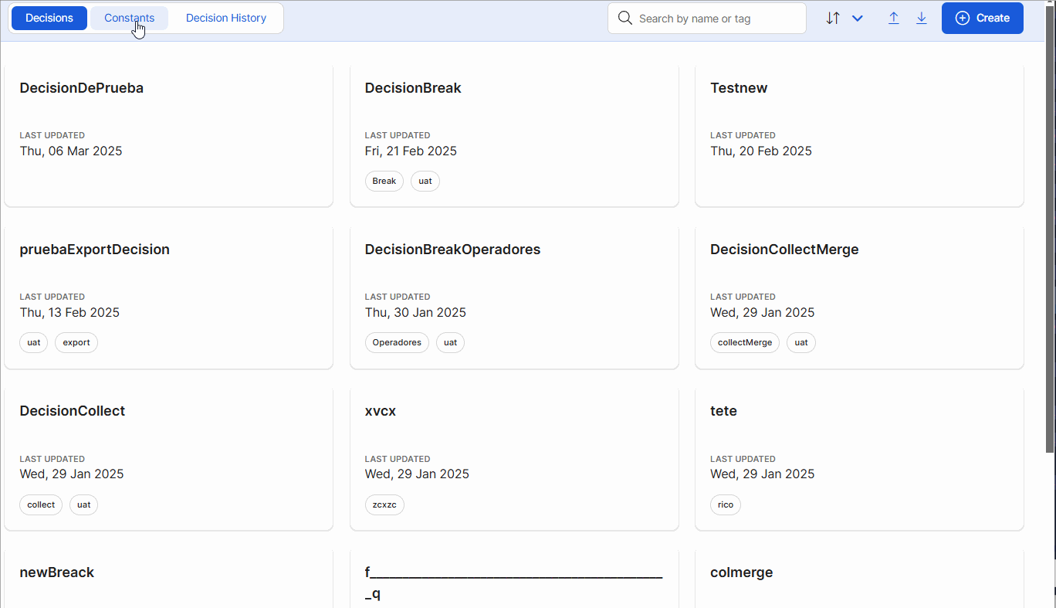The image size is (1056, 608).
Task: Click the upload/import decisions icon
Action: [x=893, y=18]
